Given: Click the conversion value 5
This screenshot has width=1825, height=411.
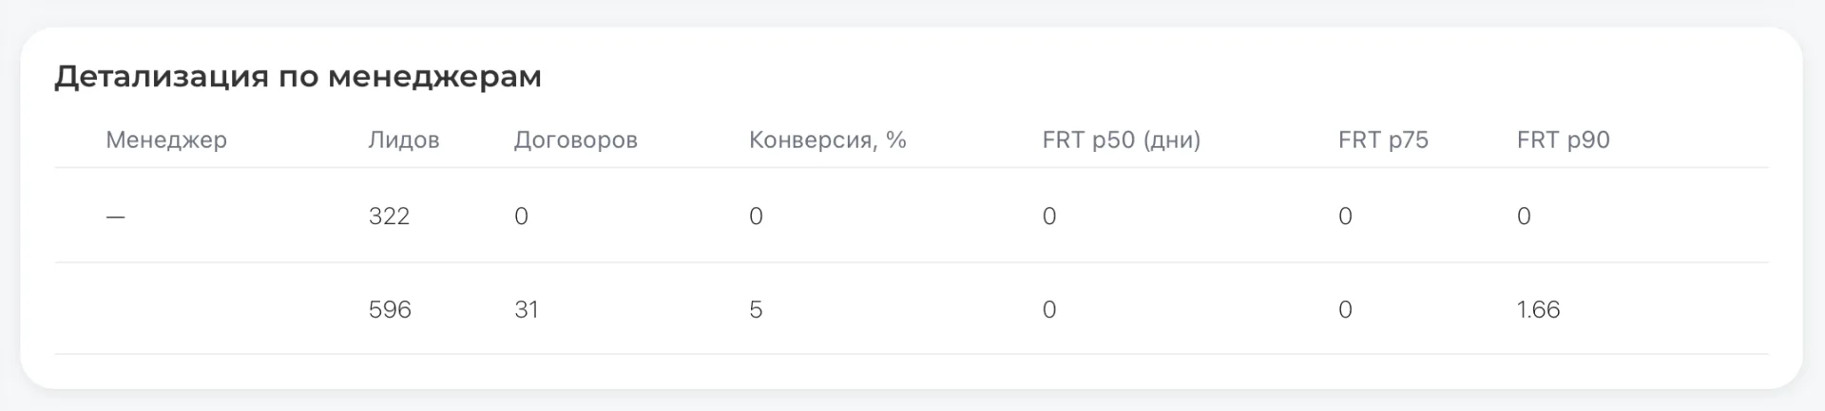Looking at the screenshot, I should pos(756,309).
